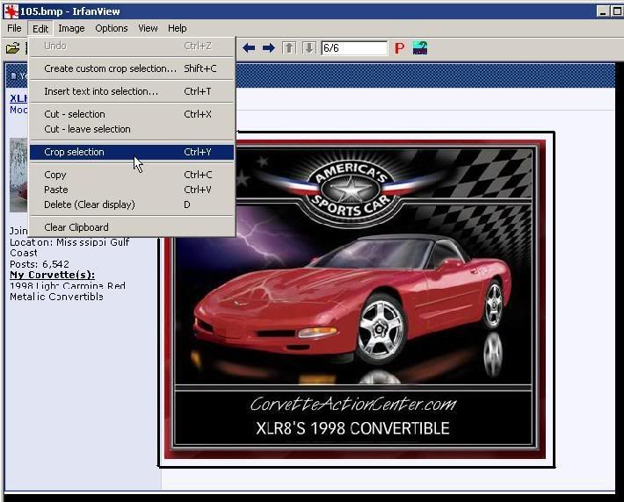Go to next image with right arrow
The height and width of the screenshot is (502, 624).
(269, 48)
